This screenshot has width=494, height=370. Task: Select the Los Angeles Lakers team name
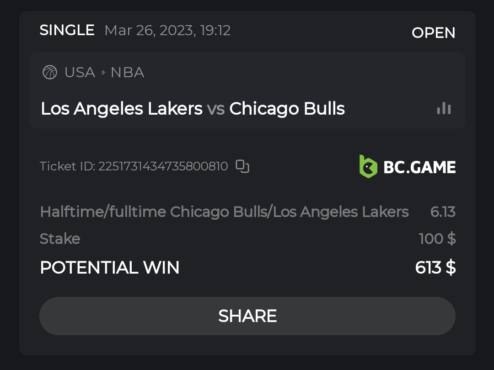coord(122,109)
